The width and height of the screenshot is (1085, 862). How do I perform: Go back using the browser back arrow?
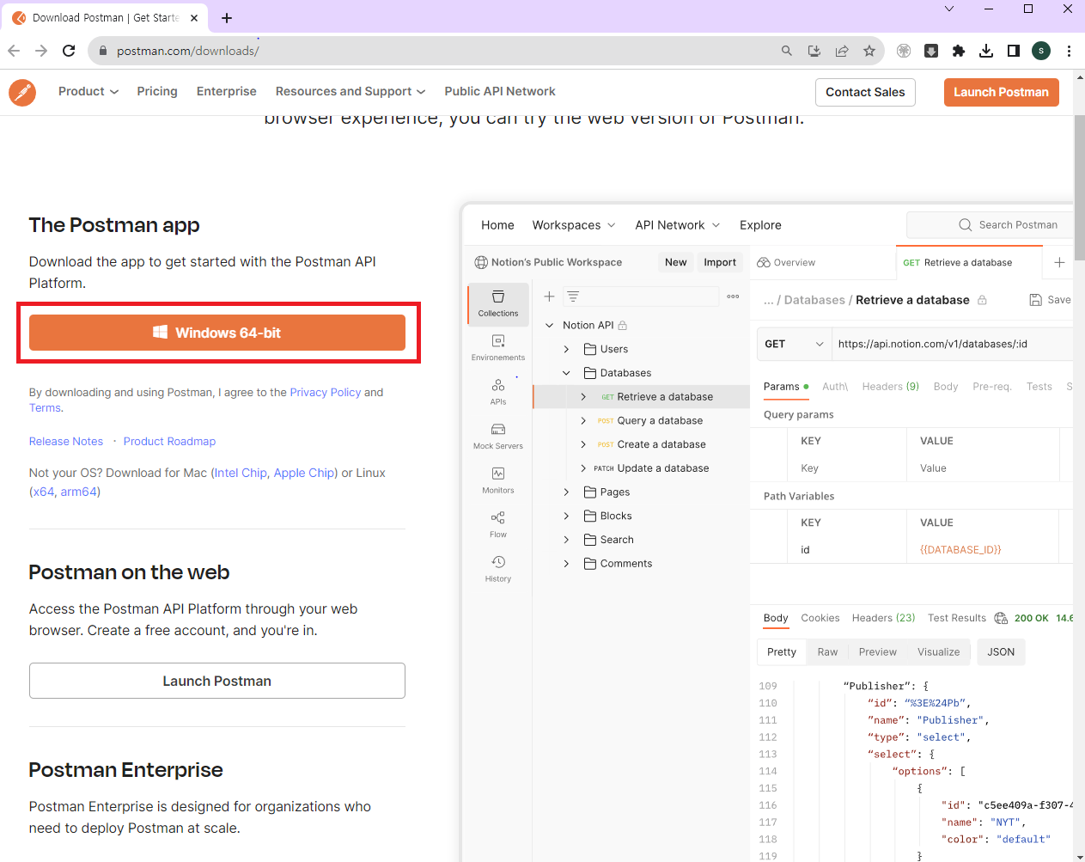(14, 51)
